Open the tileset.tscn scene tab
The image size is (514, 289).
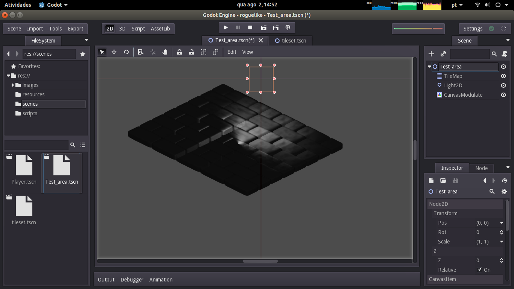[x=290, y=41]
